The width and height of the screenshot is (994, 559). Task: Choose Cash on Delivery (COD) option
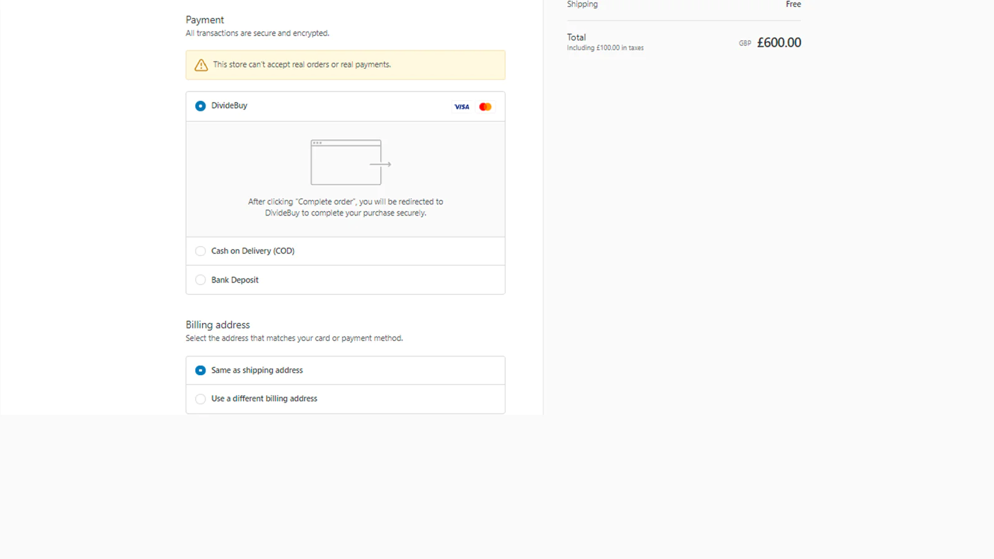point(200,251)
